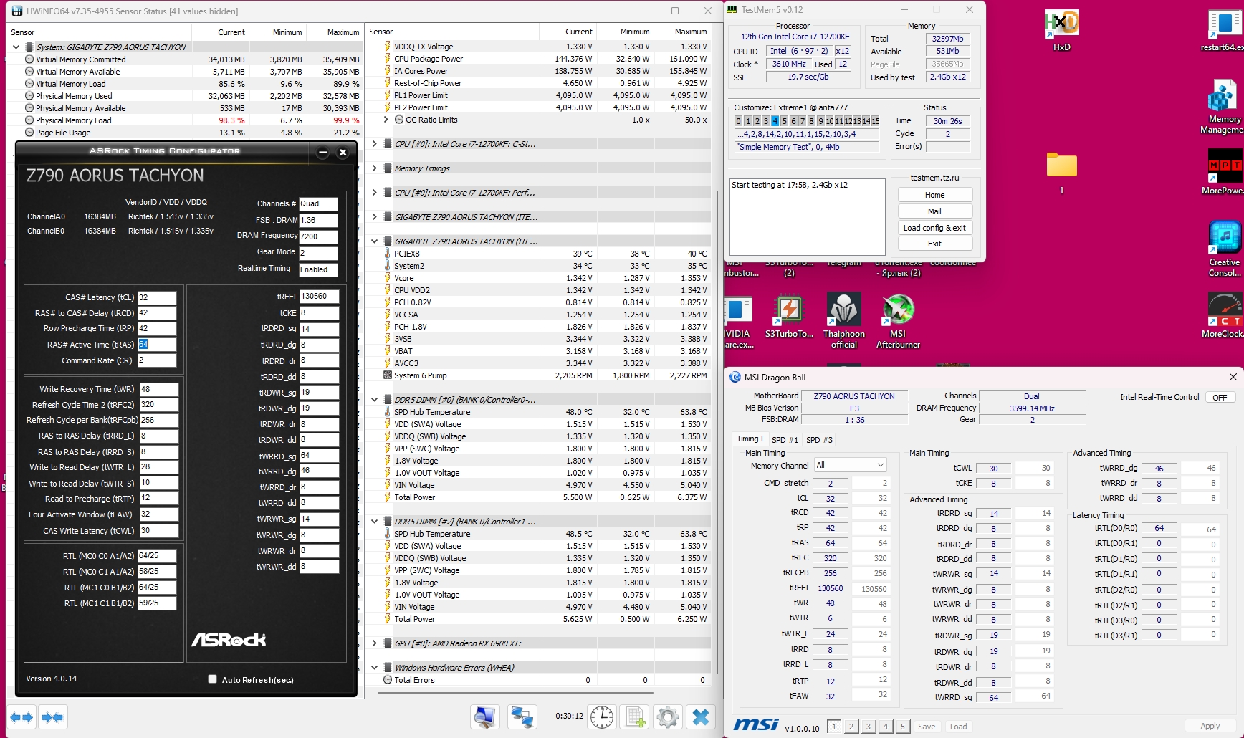Click the Mail button in TestMem5
Screen dimensions: 1244x738
click(x=935, y=211)
